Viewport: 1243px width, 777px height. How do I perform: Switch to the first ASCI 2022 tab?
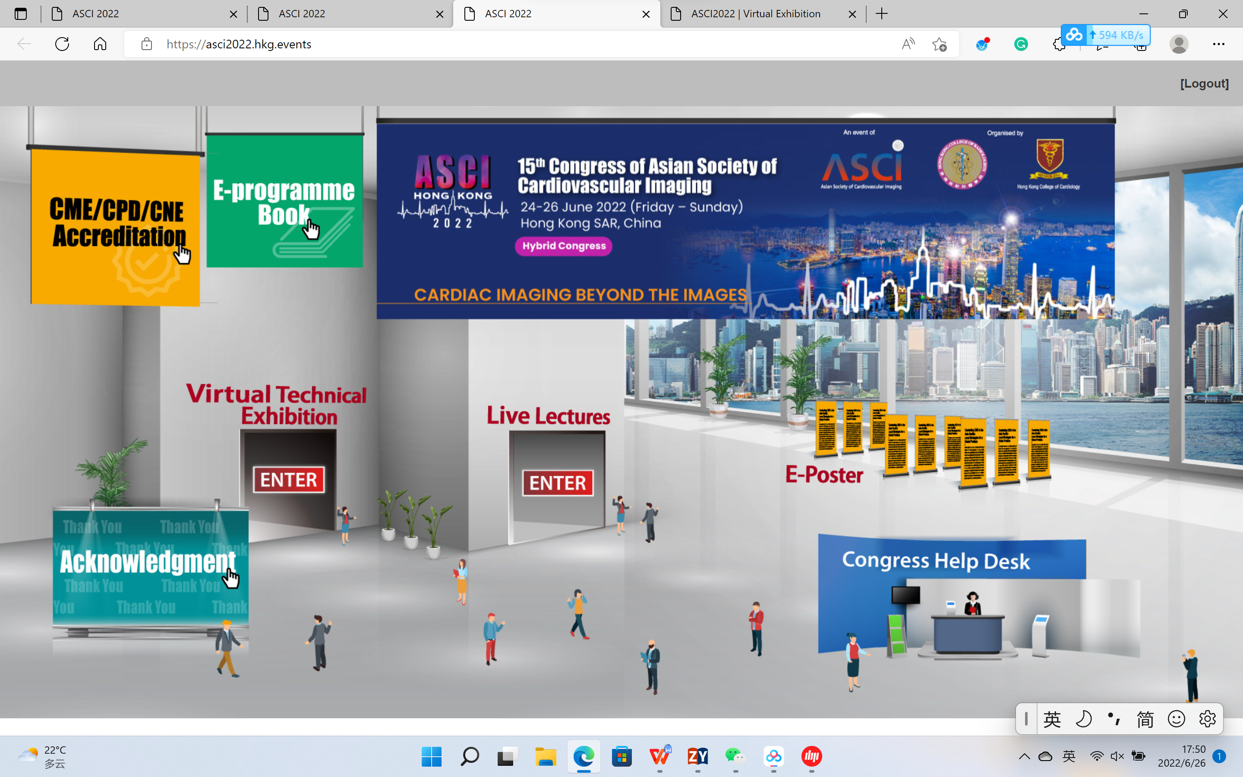[144, 14]
